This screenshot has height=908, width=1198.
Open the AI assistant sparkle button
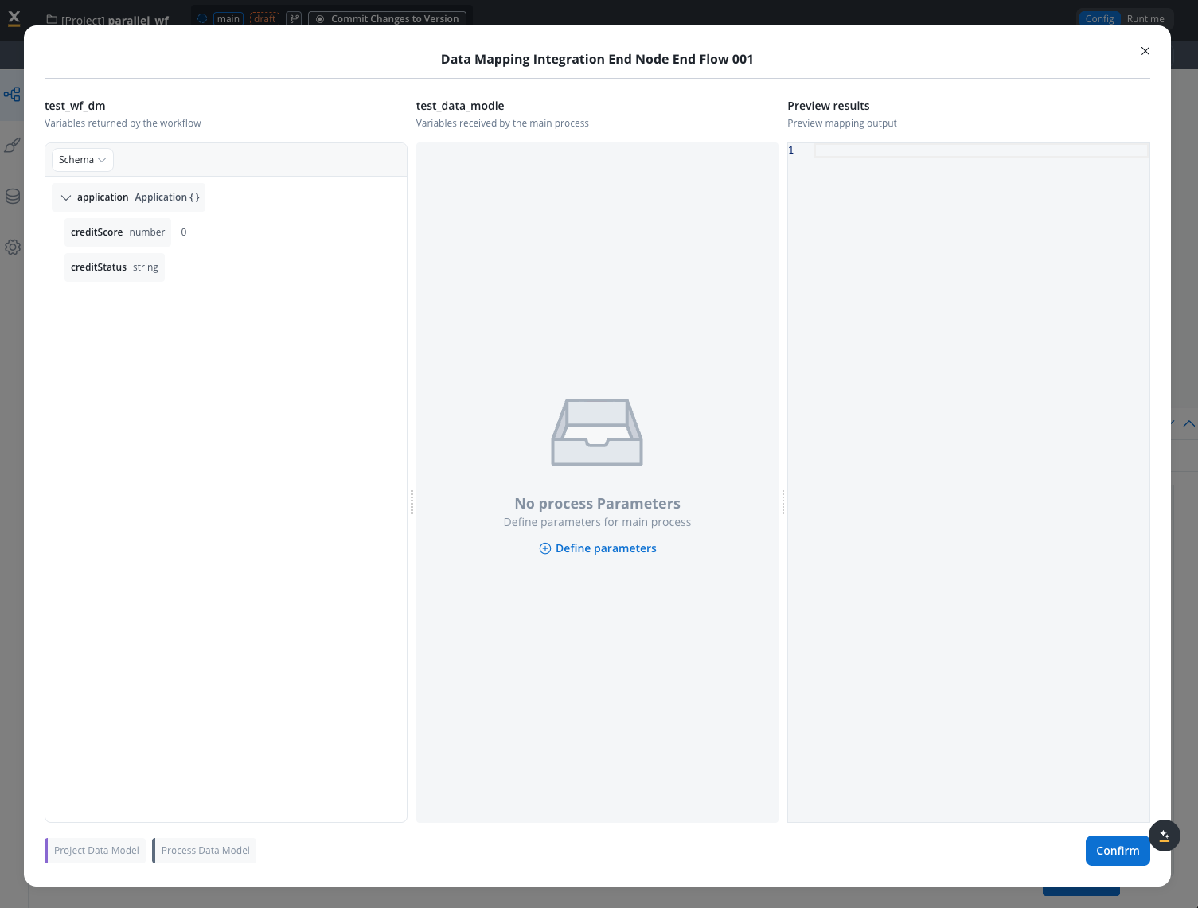(1165, 836)
